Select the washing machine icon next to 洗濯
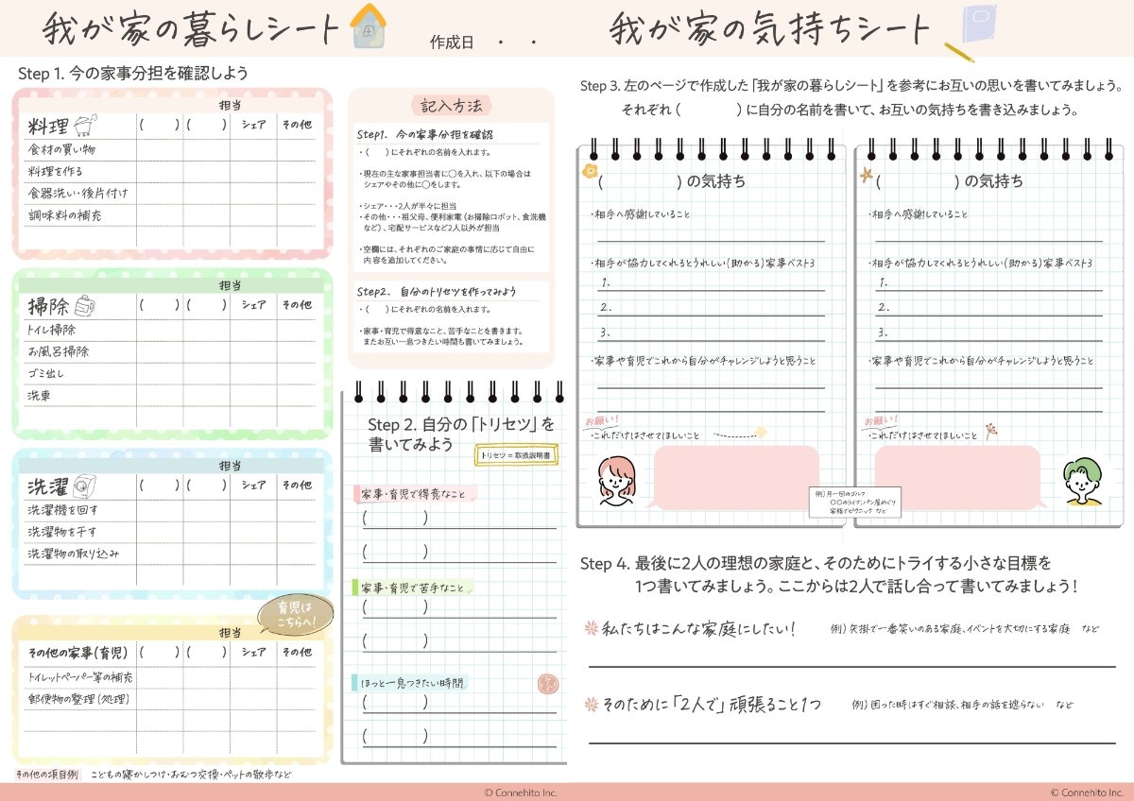Image resolution: width=1134 pixels, height=801 pixels. pyautogui.click(x=86, y=486)
